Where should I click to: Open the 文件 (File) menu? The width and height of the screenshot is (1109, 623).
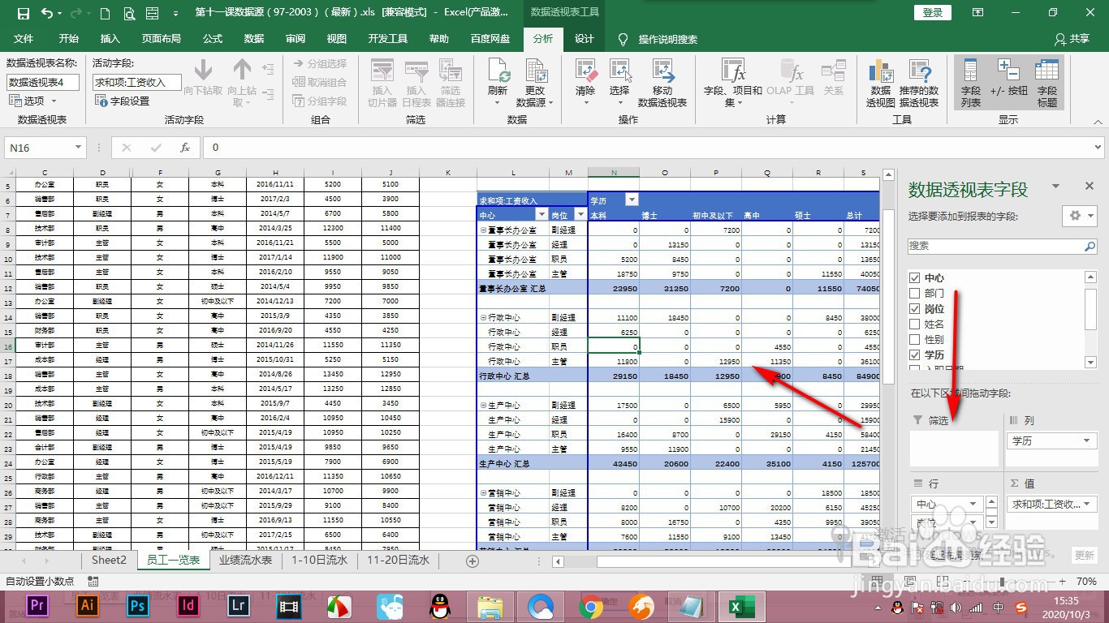tap(24, 39)
